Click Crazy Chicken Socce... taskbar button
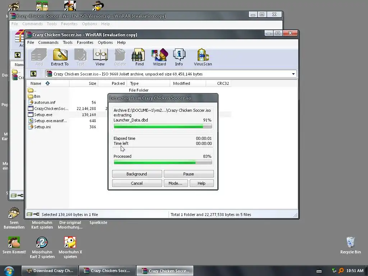This screenshot has height=276, width=368. [165, 271]
